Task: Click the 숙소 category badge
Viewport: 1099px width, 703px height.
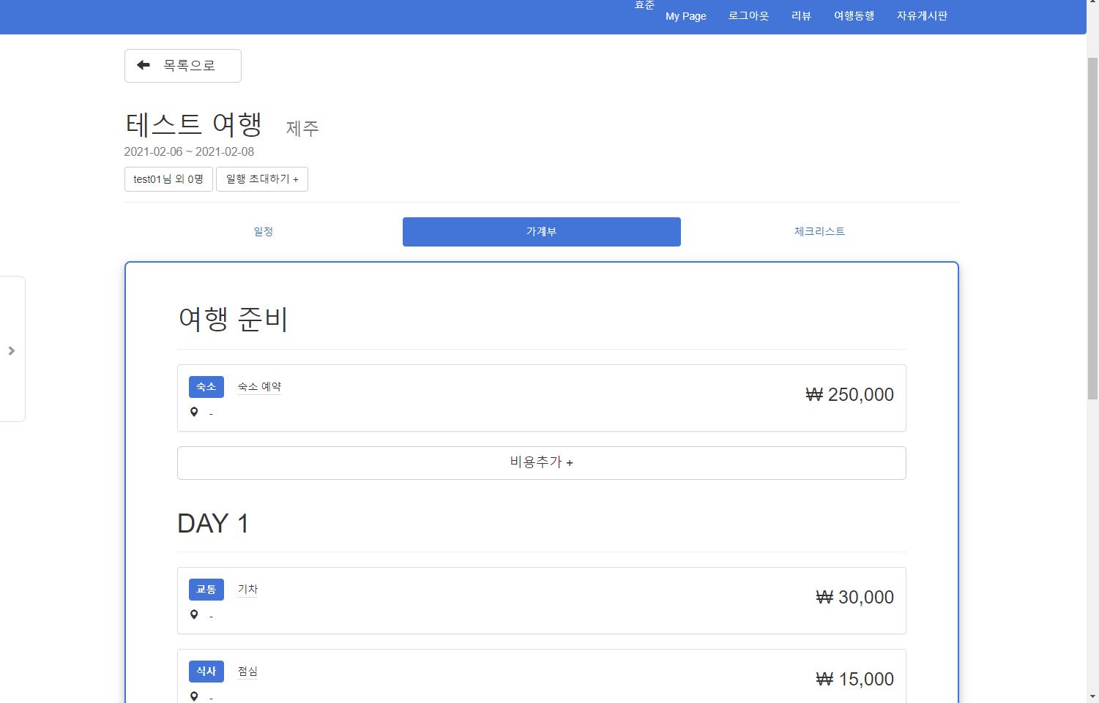Action: (206, 387)
